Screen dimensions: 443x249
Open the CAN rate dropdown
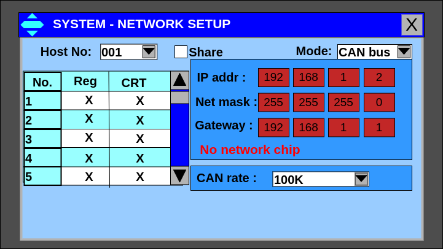(361, 179)
